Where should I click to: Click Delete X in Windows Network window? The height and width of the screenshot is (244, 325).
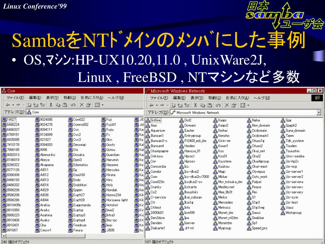pos(227,105)
